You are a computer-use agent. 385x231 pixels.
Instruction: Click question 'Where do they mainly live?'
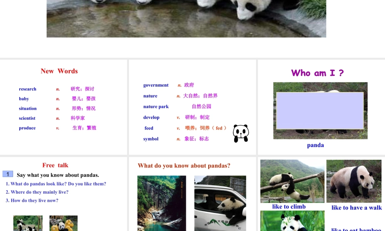(37, 192)
